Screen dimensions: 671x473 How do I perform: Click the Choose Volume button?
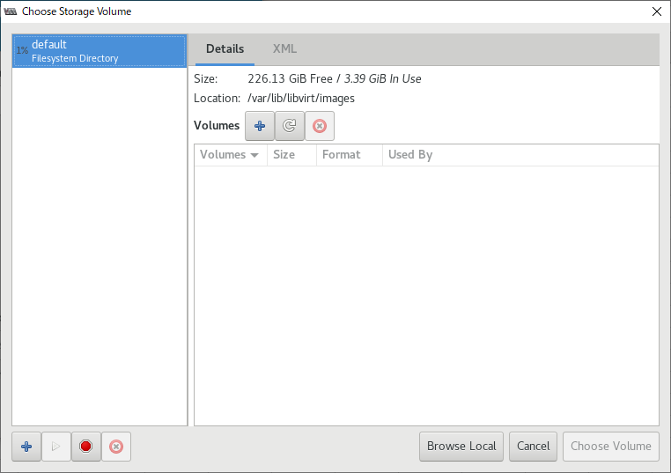point(610,447)
